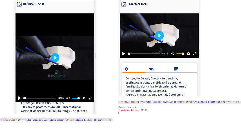Click the calendar icon beside the right date
The image size is (241, 130).
click(x=123, y=4)
